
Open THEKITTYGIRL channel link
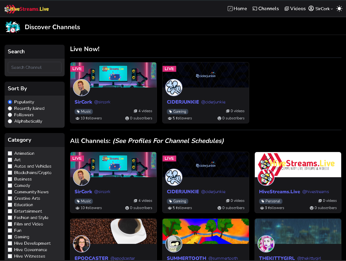(x=277, y=258)
